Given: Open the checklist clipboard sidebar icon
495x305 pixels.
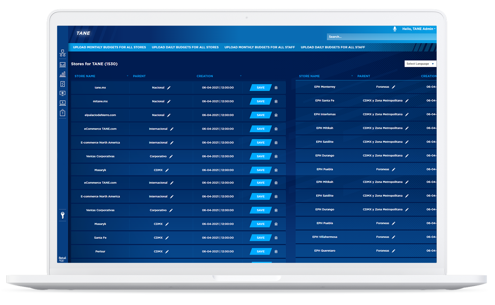Looking at the screenshot, I should [x=62, y=84].
